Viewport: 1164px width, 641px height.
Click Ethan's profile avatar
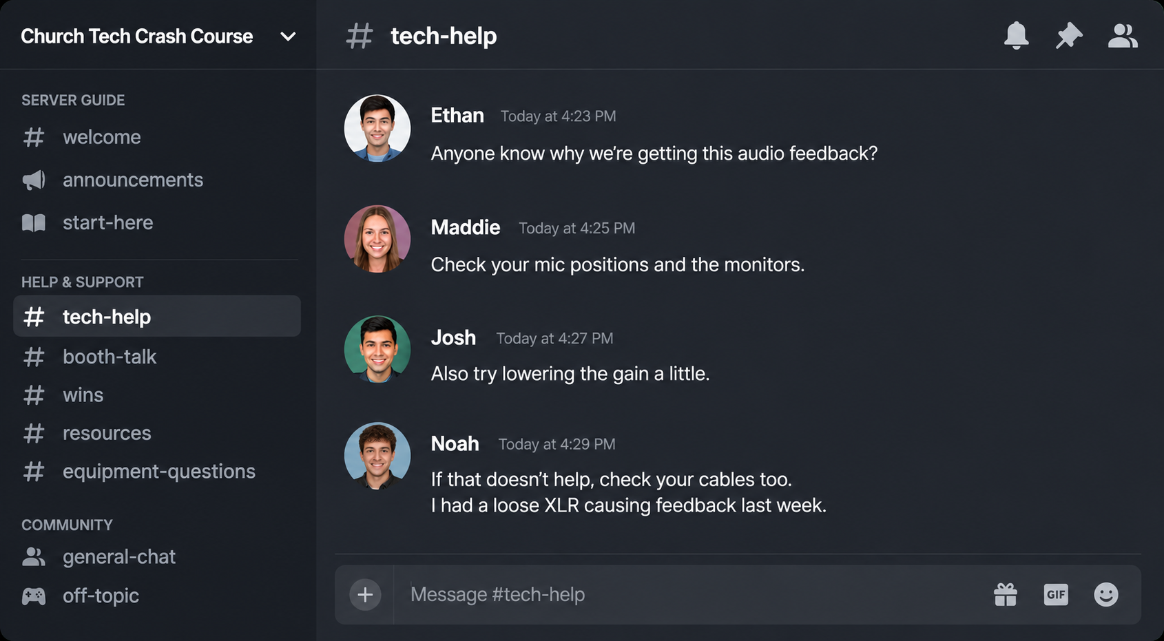click(377, 128)
